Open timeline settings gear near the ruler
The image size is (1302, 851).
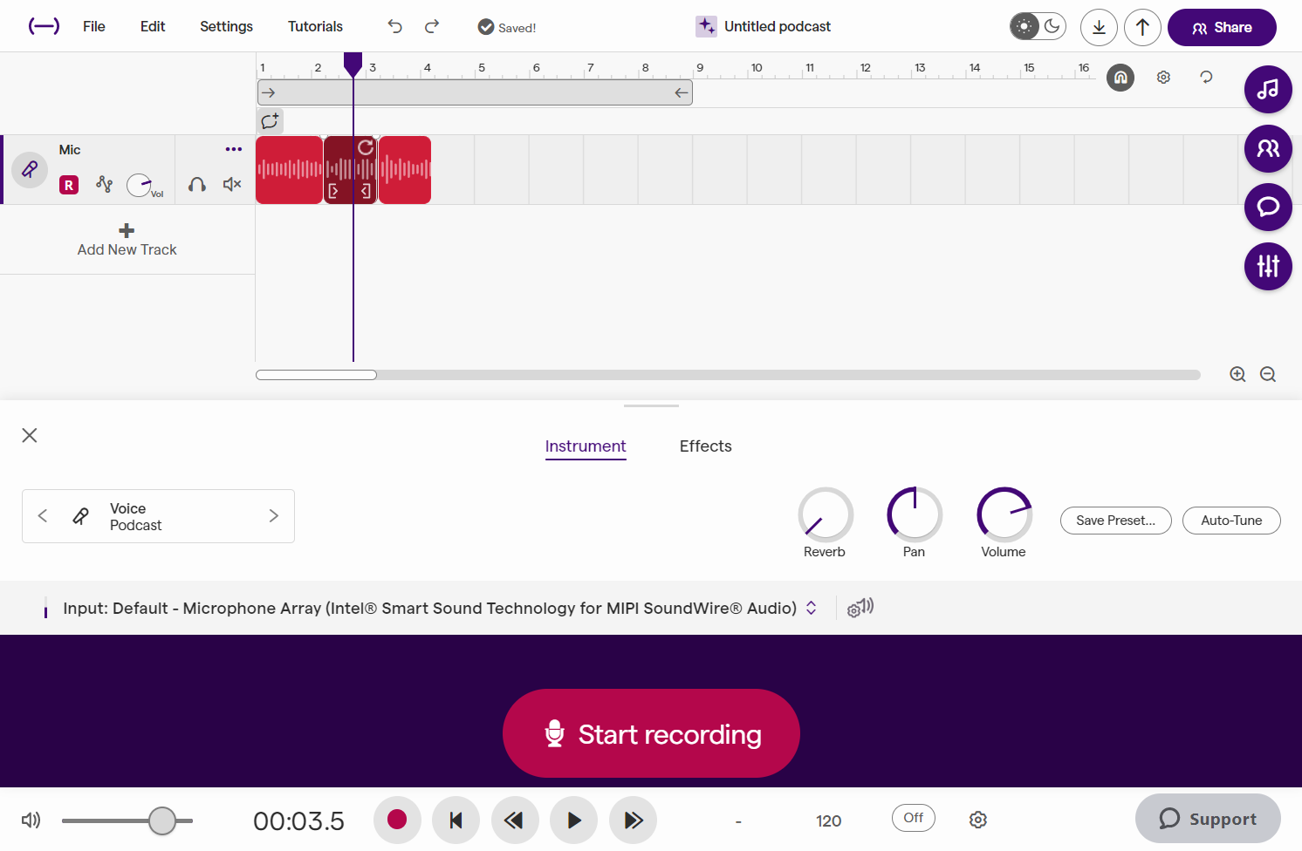click(x=1163, y=78)
